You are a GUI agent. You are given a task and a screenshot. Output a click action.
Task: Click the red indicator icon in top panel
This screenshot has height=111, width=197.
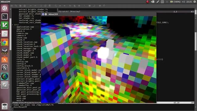(147, 2)
